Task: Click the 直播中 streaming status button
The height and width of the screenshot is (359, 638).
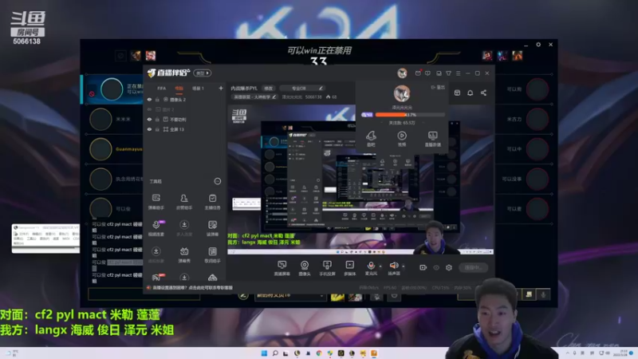Action: click(473, 267)
